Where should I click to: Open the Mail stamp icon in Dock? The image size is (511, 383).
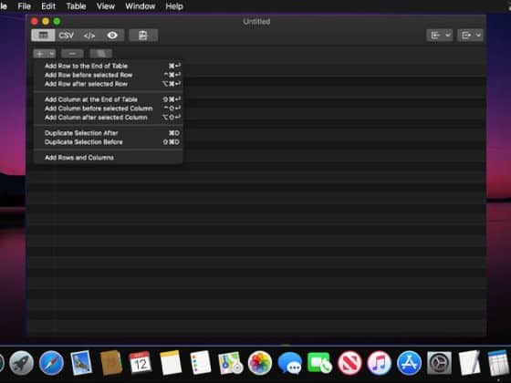tap(81, 363)
